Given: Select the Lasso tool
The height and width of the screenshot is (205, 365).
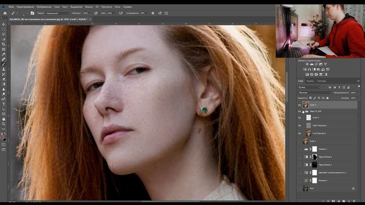Looking at the screenshot, I should (3, 34).
